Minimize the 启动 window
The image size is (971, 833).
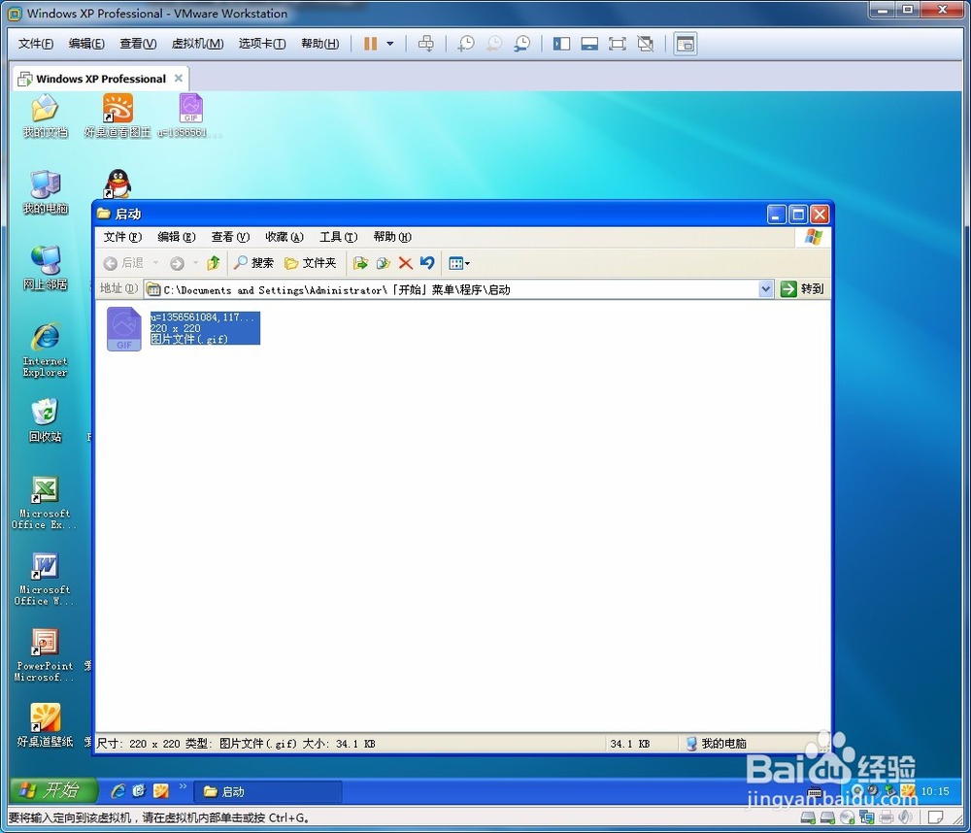click(777, 215)
